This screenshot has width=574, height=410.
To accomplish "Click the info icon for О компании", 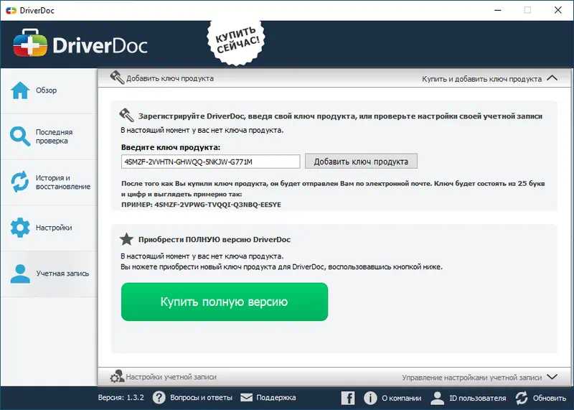I will tap(370, 398).
